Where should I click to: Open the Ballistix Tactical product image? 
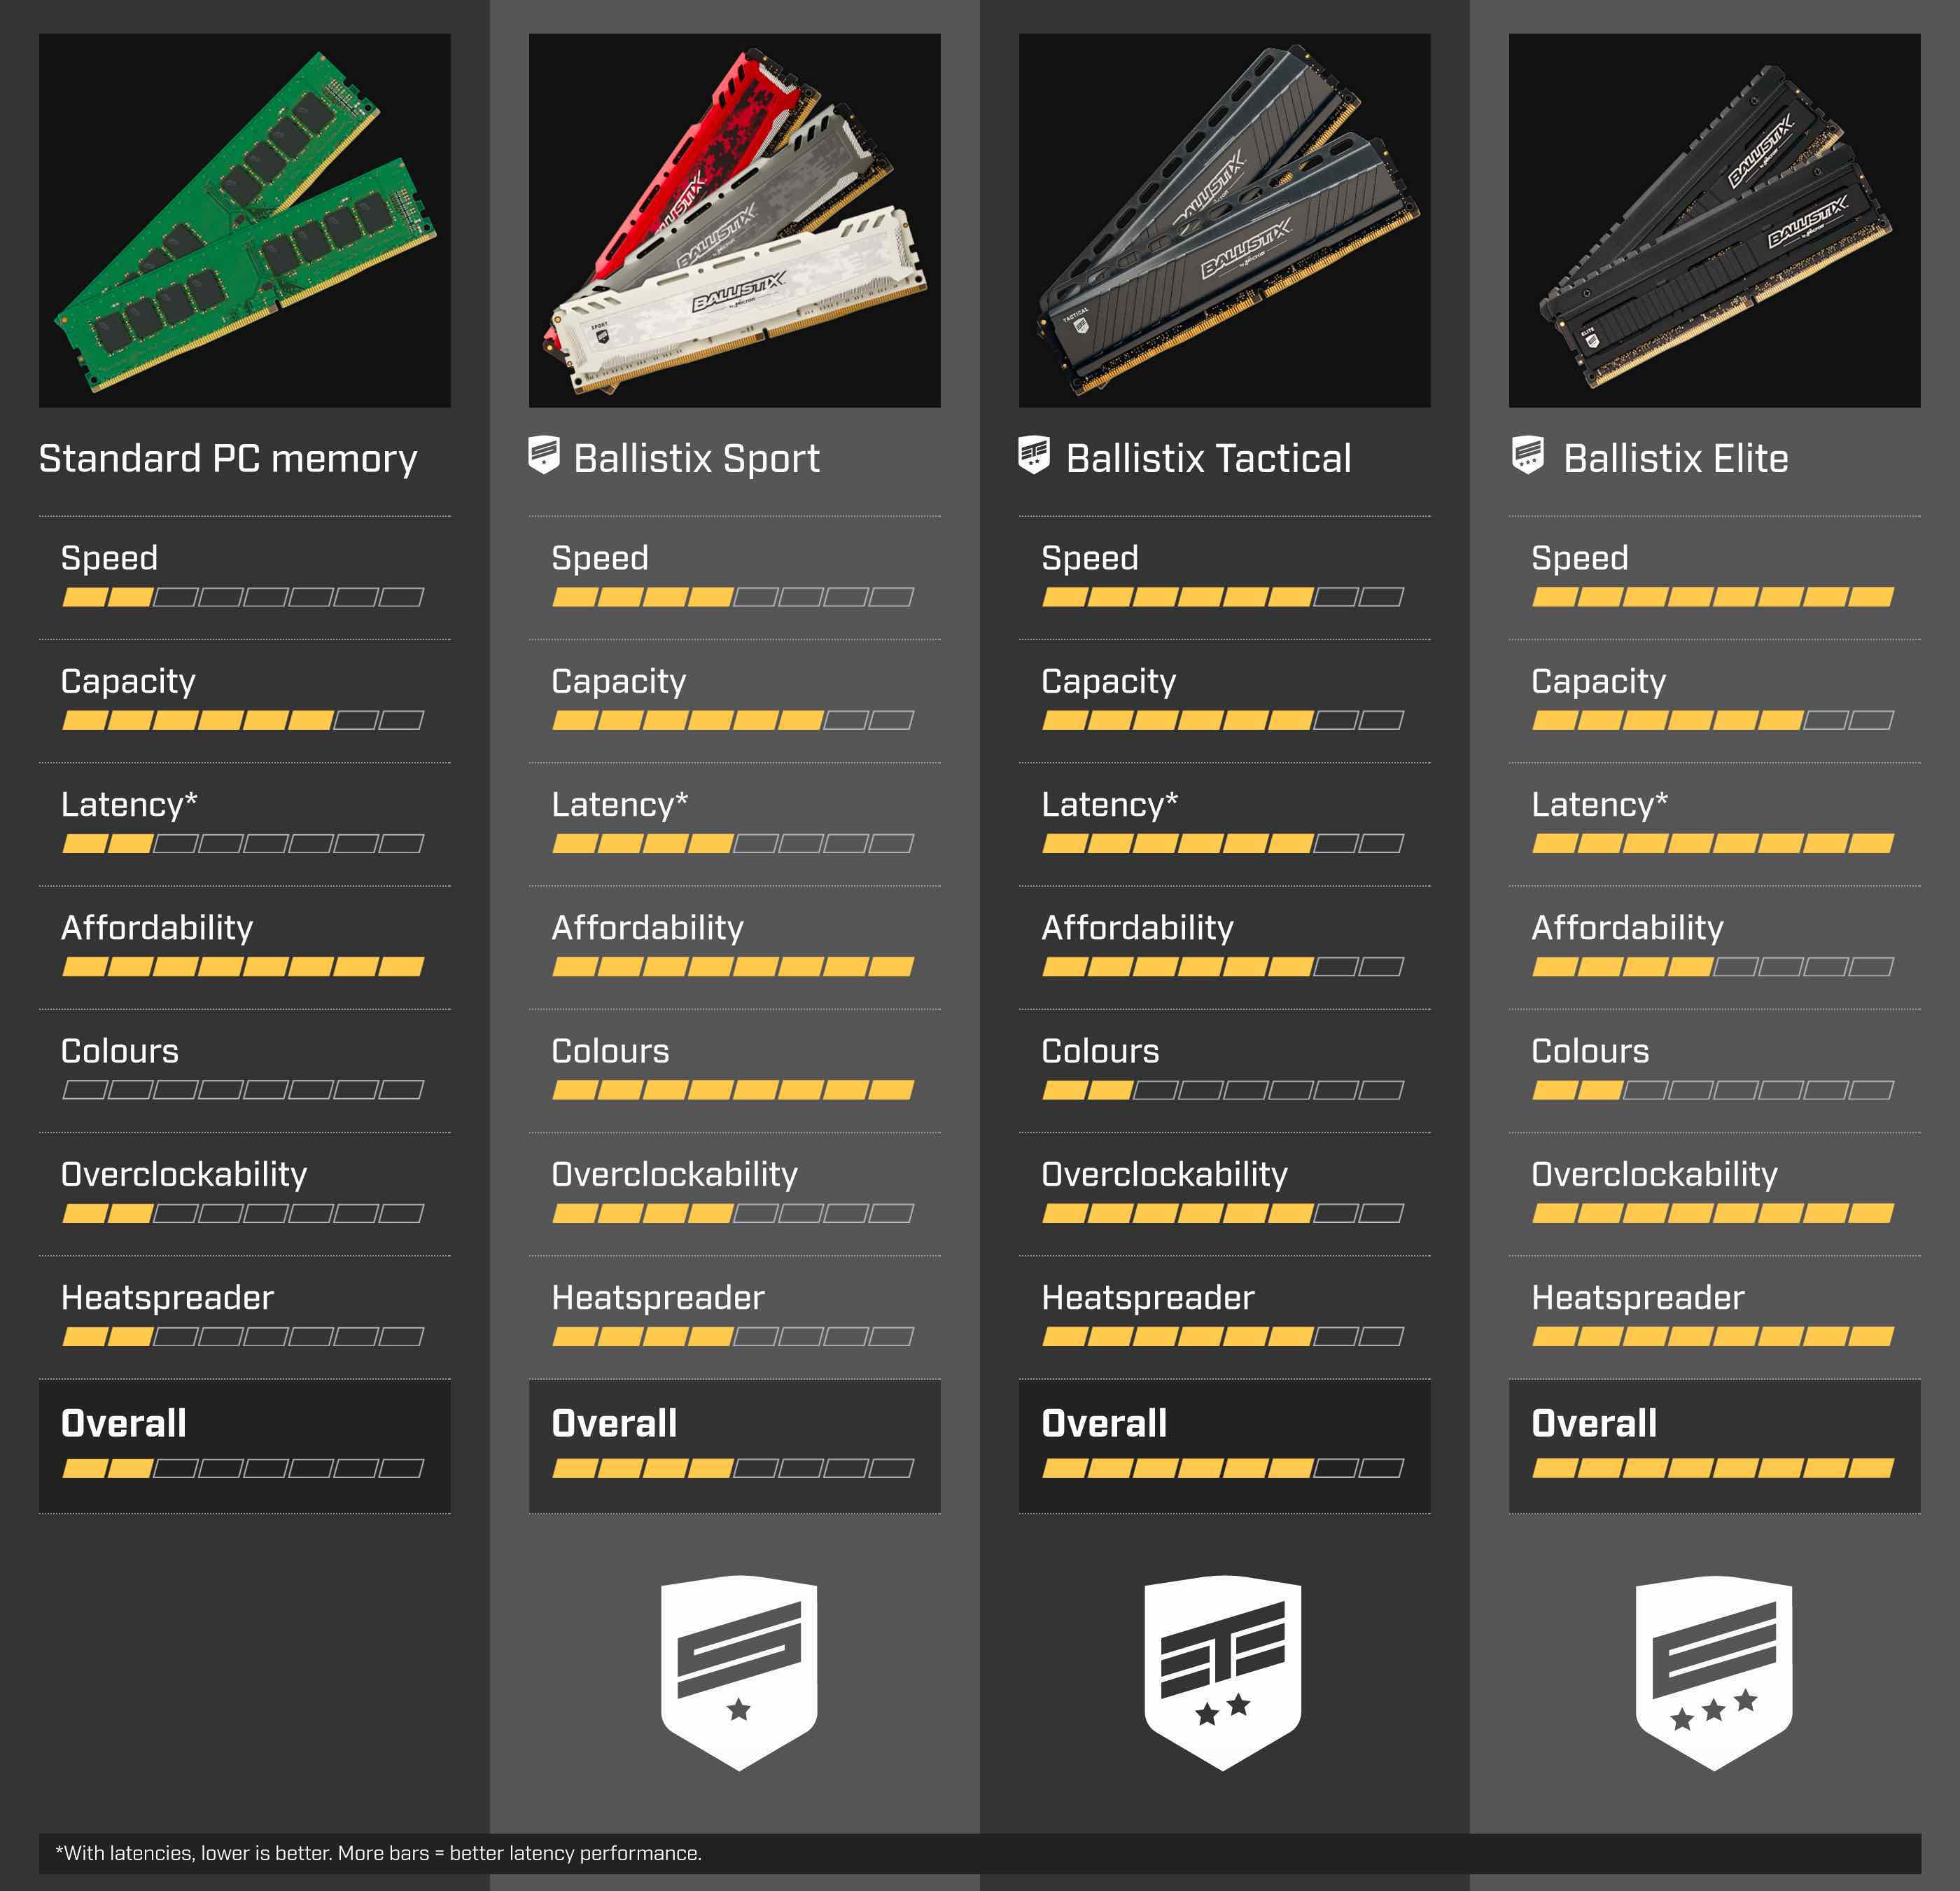click(1225, 220)
